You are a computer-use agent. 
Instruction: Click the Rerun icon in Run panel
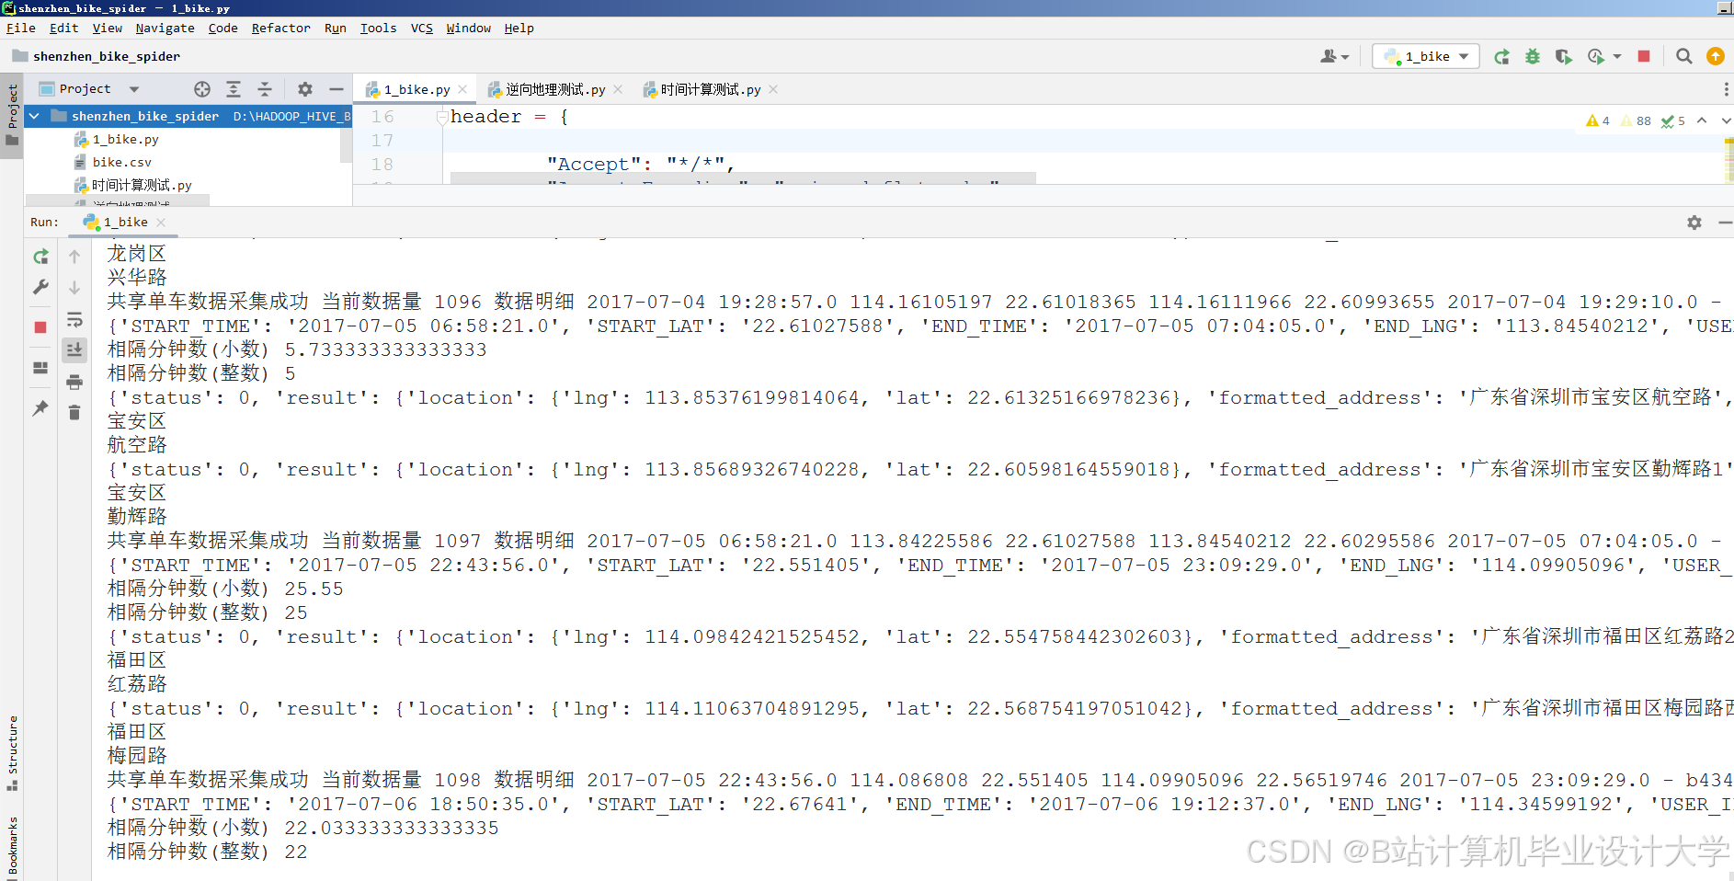(40, 257)
